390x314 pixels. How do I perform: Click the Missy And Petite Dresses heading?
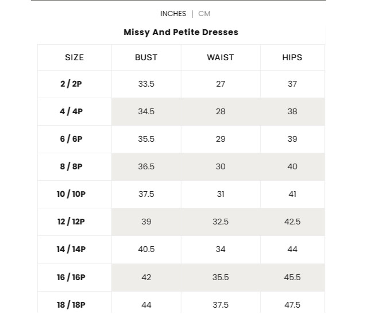tap(181, 32)
